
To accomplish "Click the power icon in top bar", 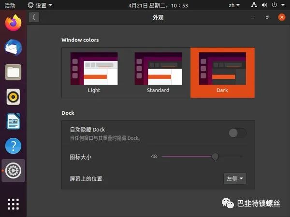I will click(x=274, y=5).
